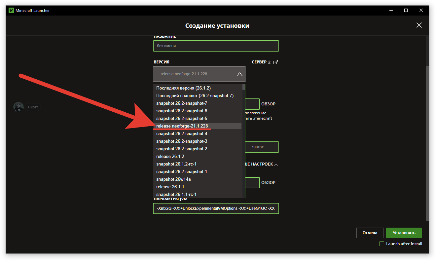The height and width of the screenshot is (261, 436).
Task: Open the server external link icon
Action: click(275, 62)
